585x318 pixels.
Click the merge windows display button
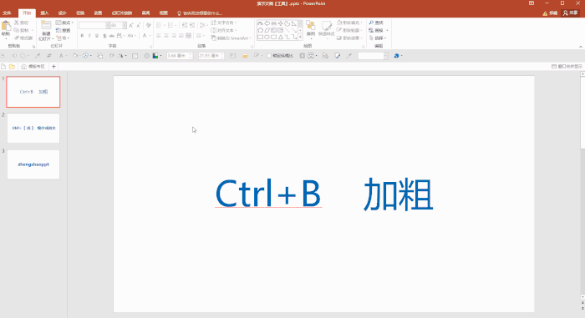(567, 67)
